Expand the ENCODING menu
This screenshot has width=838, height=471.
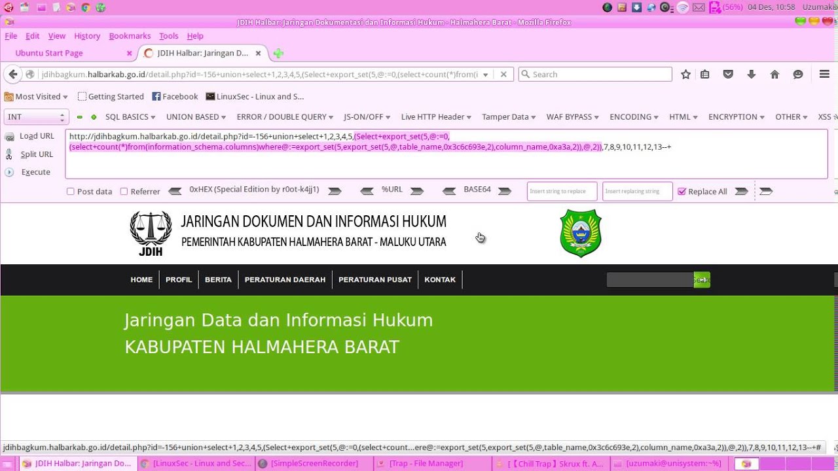coord(634,117)
